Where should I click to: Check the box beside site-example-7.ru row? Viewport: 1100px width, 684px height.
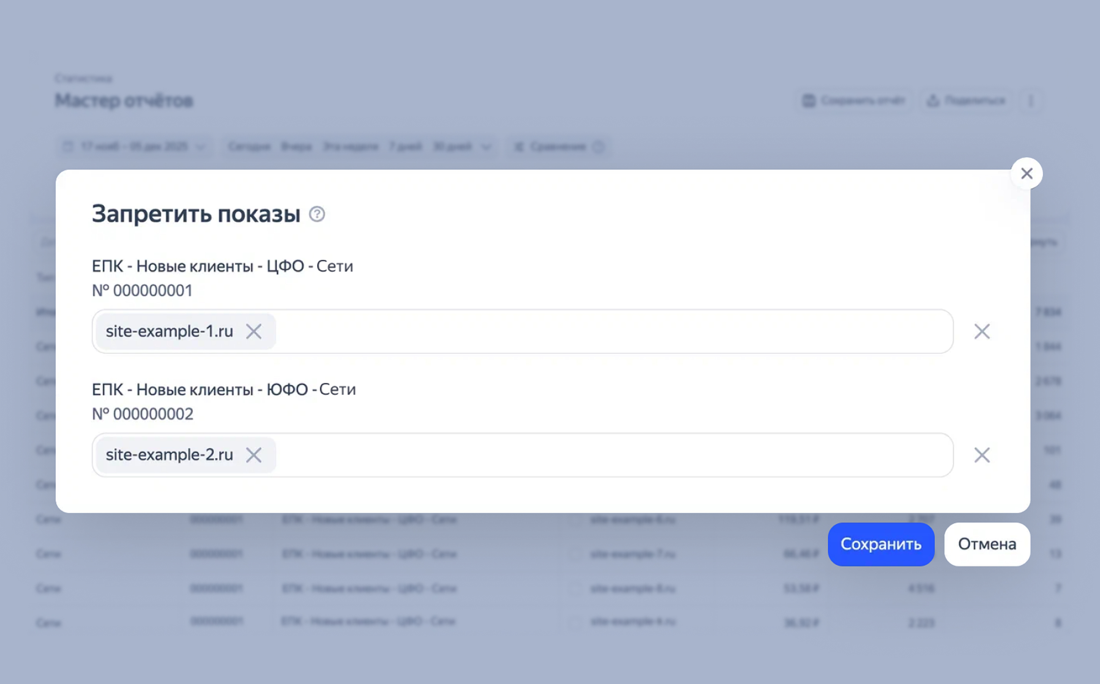pyautogui.click(x=575, y=554)
